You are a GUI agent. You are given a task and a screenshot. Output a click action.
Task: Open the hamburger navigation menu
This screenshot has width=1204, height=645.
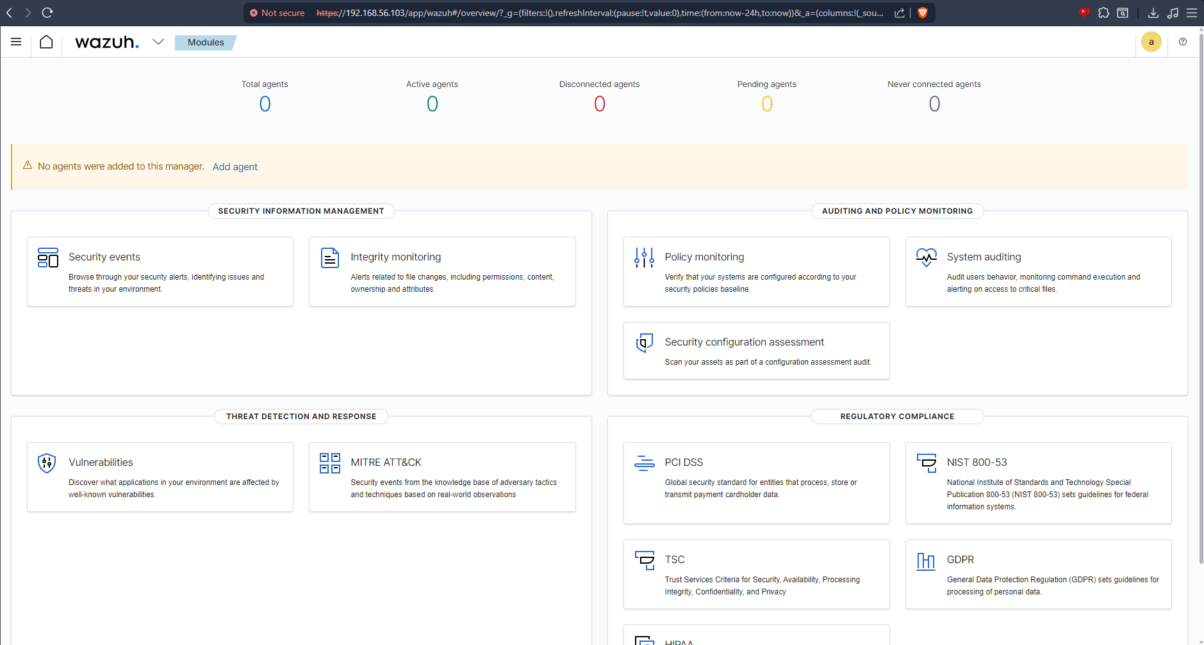pos(16,42)
